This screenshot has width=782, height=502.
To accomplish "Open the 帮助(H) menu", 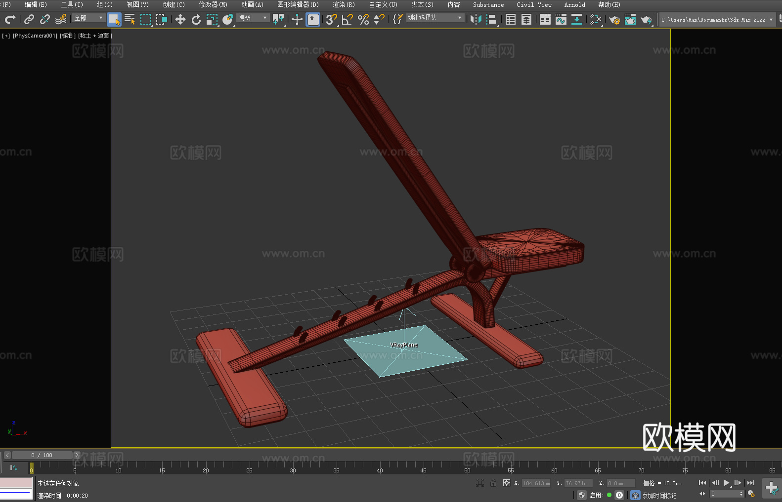I will (609, 4).
